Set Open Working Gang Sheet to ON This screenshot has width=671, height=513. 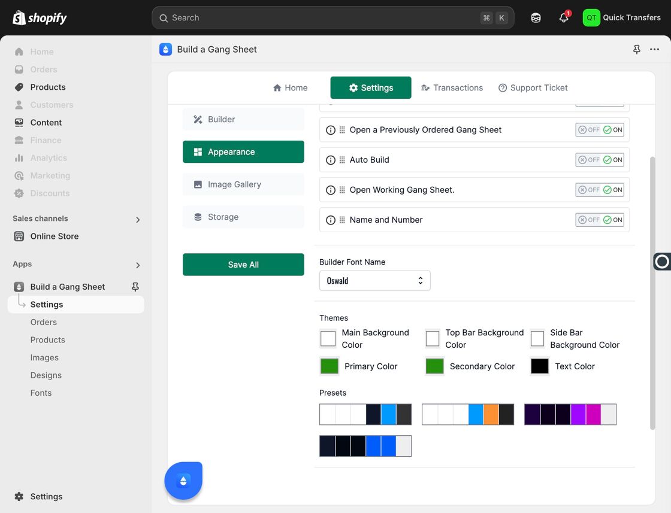click(x=613, y=190)
